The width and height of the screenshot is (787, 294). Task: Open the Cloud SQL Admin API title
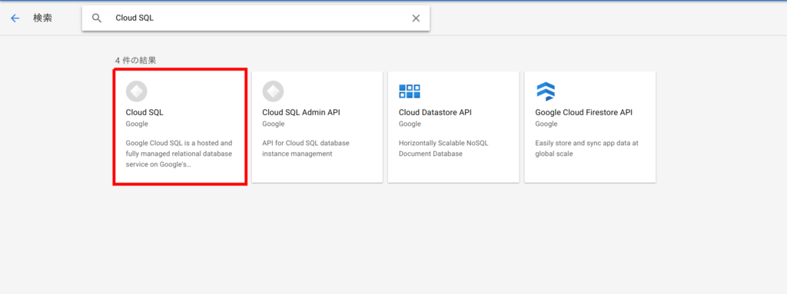(301, 112)
